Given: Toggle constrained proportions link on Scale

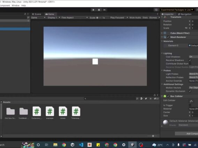Looking at the screenshot, I should tap(186, 28).
